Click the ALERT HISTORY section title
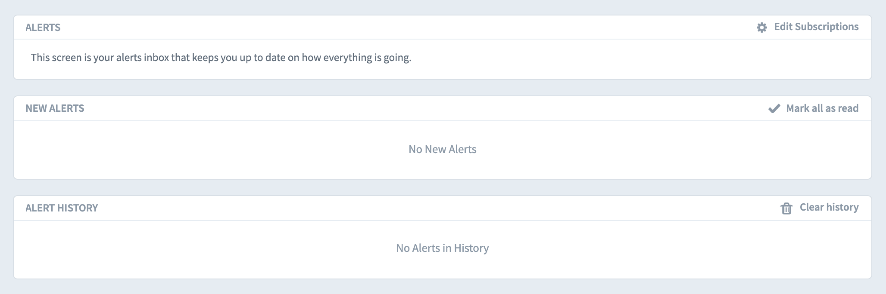This screenshot has width=886, height=294. [x=62, y=208]
